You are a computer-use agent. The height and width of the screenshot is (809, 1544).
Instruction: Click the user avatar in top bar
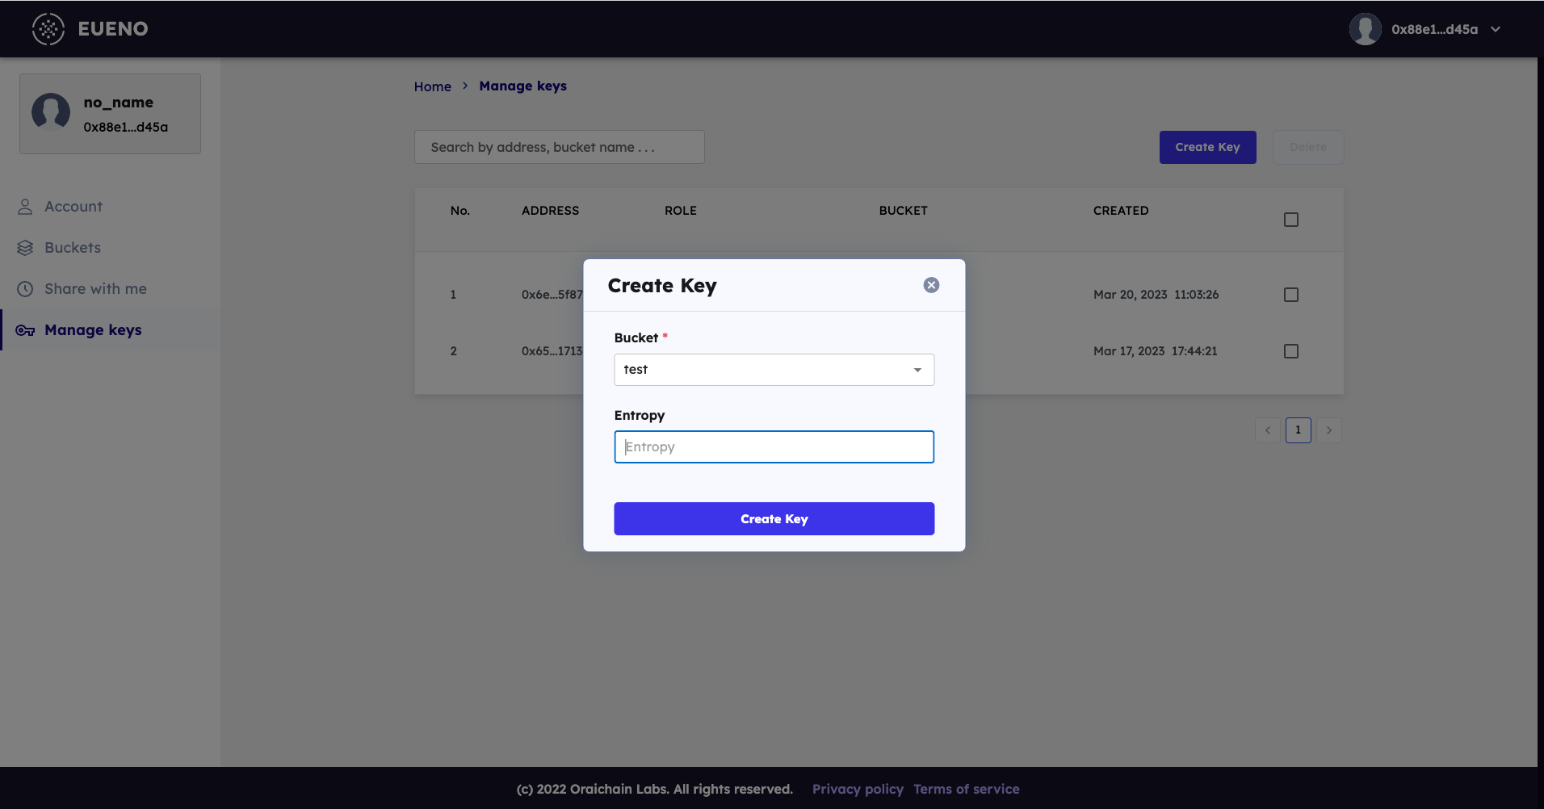[x=1365, y=29]
